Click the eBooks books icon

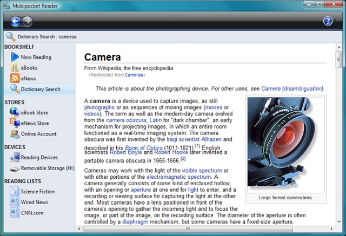(15, 68)
